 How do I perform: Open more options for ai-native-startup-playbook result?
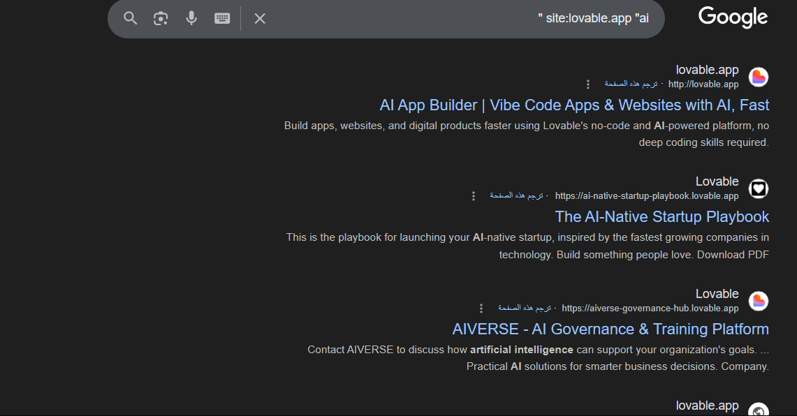[x=474, y=196]
